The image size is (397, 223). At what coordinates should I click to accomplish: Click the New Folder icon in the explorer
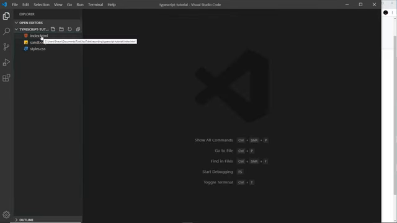click(x=61, y=29)
